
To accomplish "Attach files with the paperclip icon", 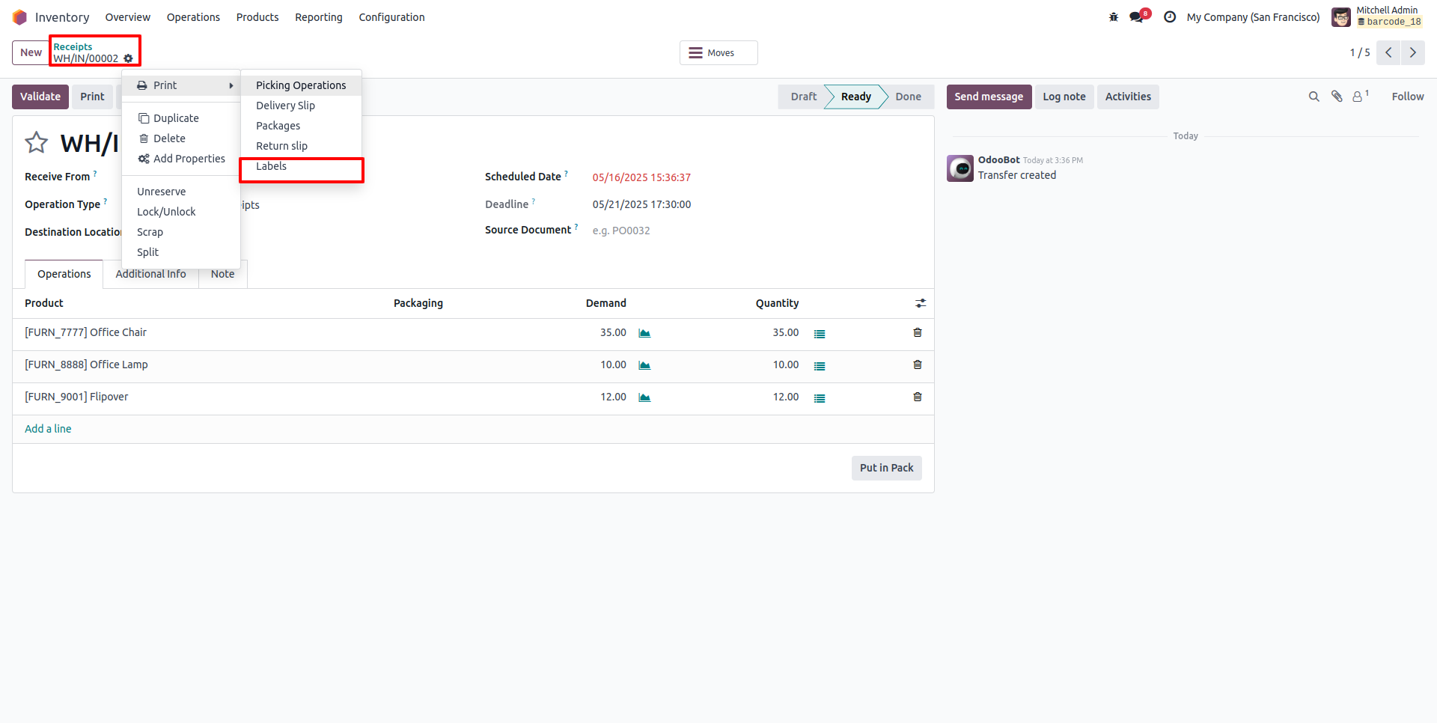I will pos(1337,96).
